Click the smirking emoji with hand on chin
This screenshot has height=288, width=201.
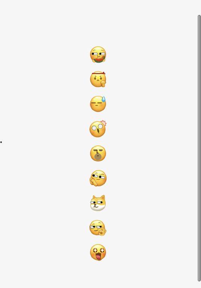click(x=98, y=178)
